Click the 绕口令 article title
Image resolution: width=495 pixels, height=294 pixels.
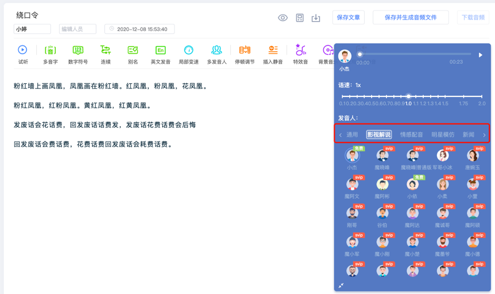point(27,15)
